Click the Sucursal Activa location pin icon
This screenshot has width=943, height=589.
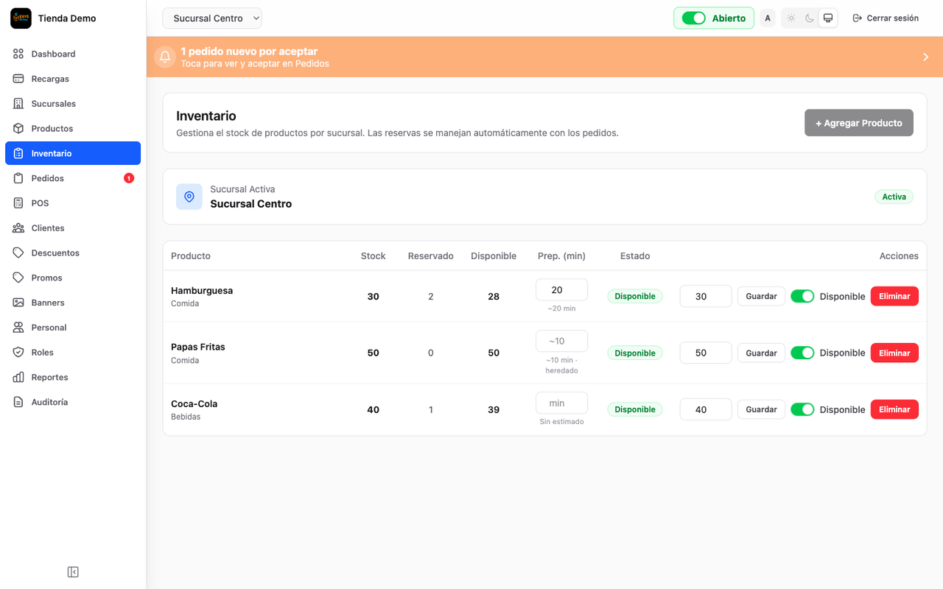(189, 197)
